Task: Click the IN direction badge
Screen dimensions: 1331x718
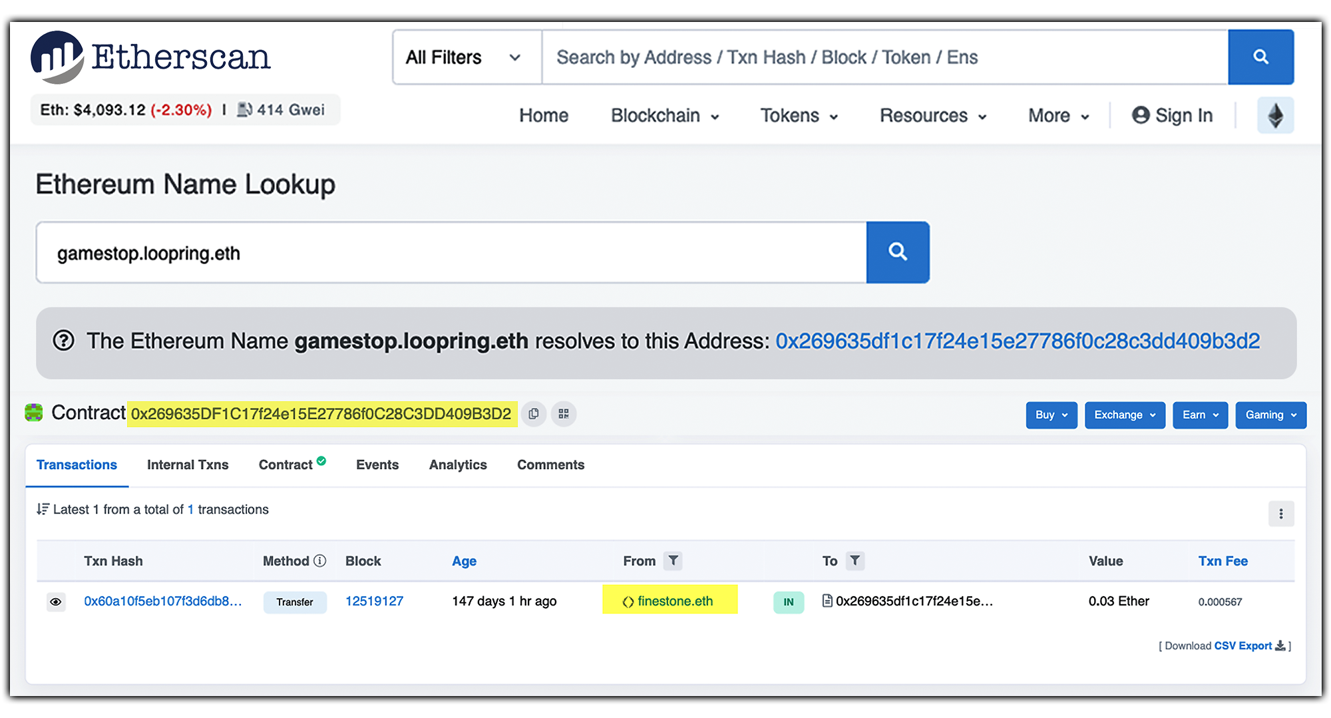Action: (789, 602)
